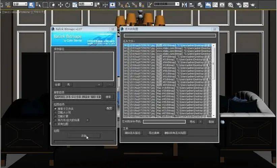277x168 pixels.
Task: Click Use Pivot Point Center icon
Action: click(97, 5)
